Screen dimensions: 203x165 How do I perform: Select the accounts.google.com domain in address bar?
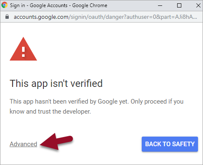[41, 17]
